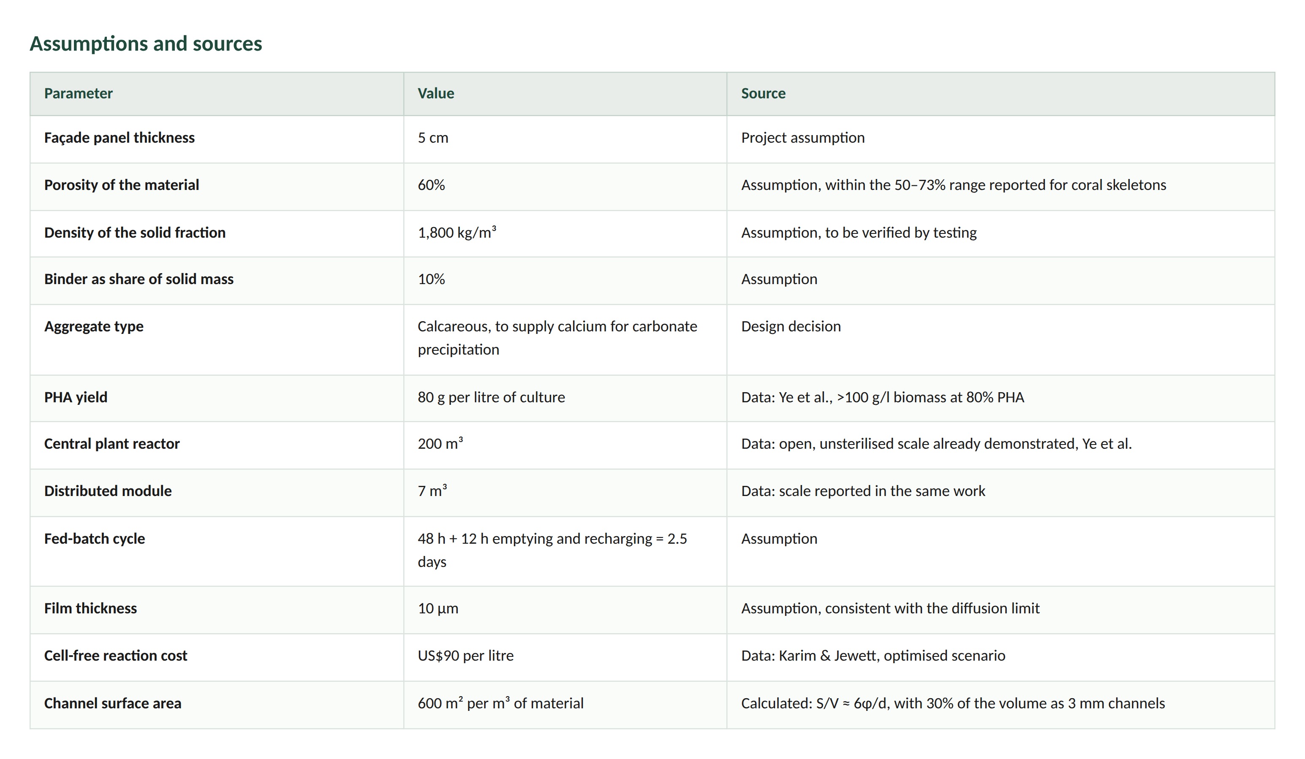
Task: Click the 10 µm film thickness value
Action: [x=438, y=608]
